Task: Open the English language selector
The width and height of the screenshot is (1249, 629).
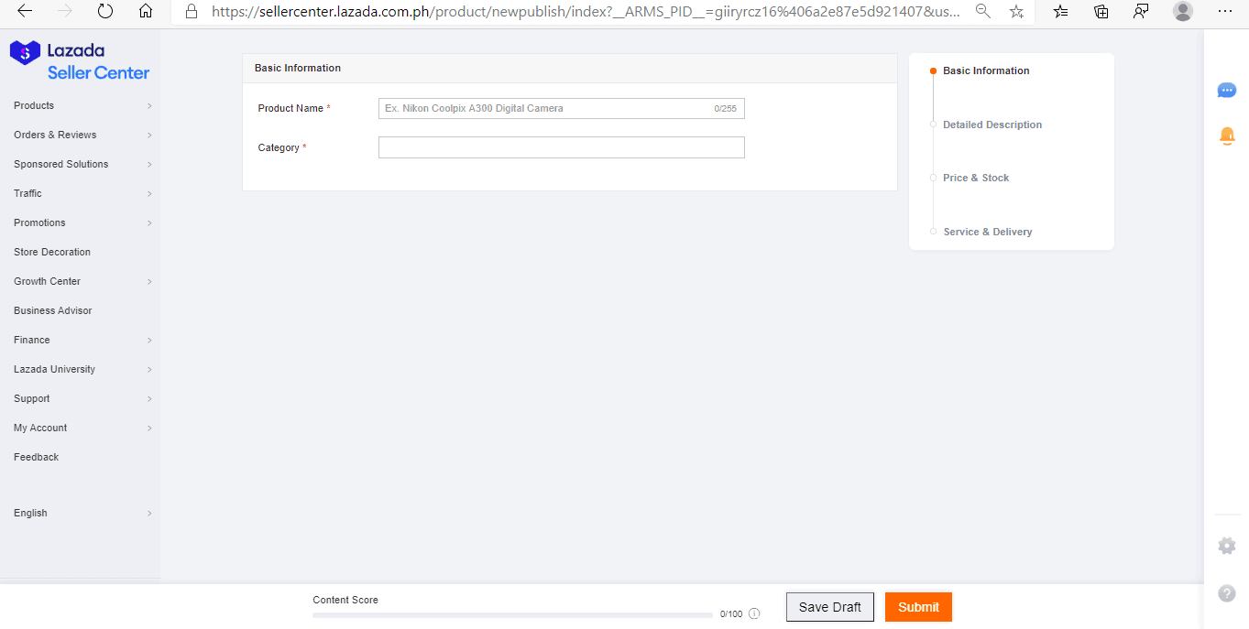Action: point(82,513)
